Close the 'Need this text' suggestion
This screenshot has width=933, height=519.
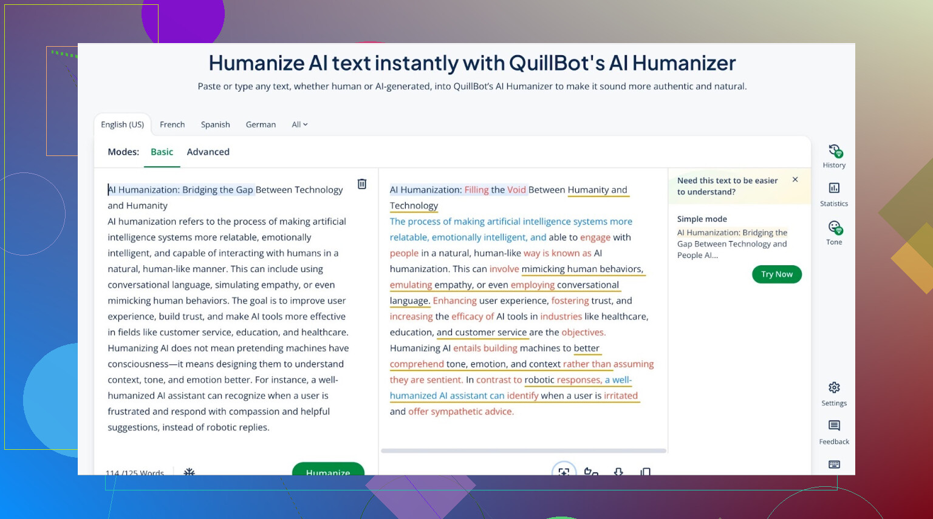(795, 180)
